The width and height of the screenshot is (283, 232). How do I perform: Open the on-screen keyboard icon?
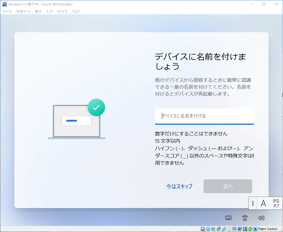(228, 218)
